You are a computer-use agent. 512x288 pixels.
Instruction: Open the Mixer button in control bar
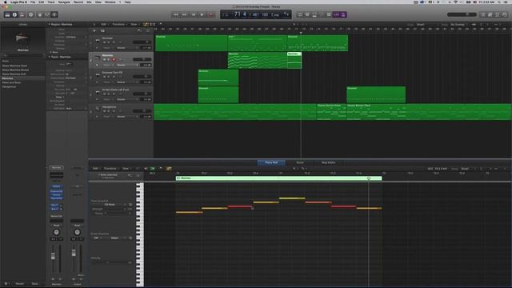[47, 14]
